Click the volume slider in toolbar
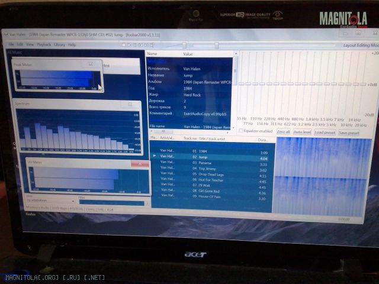 tap(185, 45)
